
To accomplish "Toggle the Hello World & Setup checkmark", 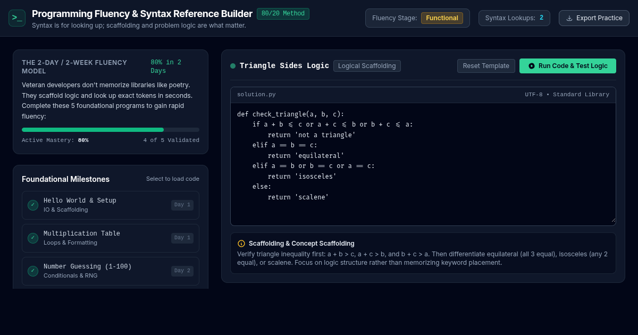I will pyautogui.click(x=33, y=205).
